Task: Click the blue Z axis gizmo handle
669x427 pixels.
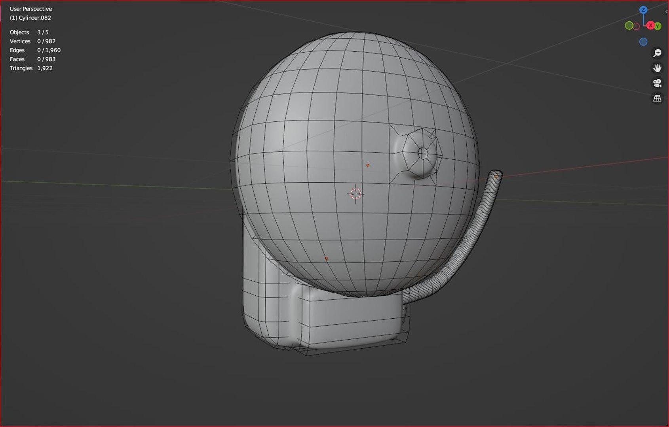Action: coord(643,10)
